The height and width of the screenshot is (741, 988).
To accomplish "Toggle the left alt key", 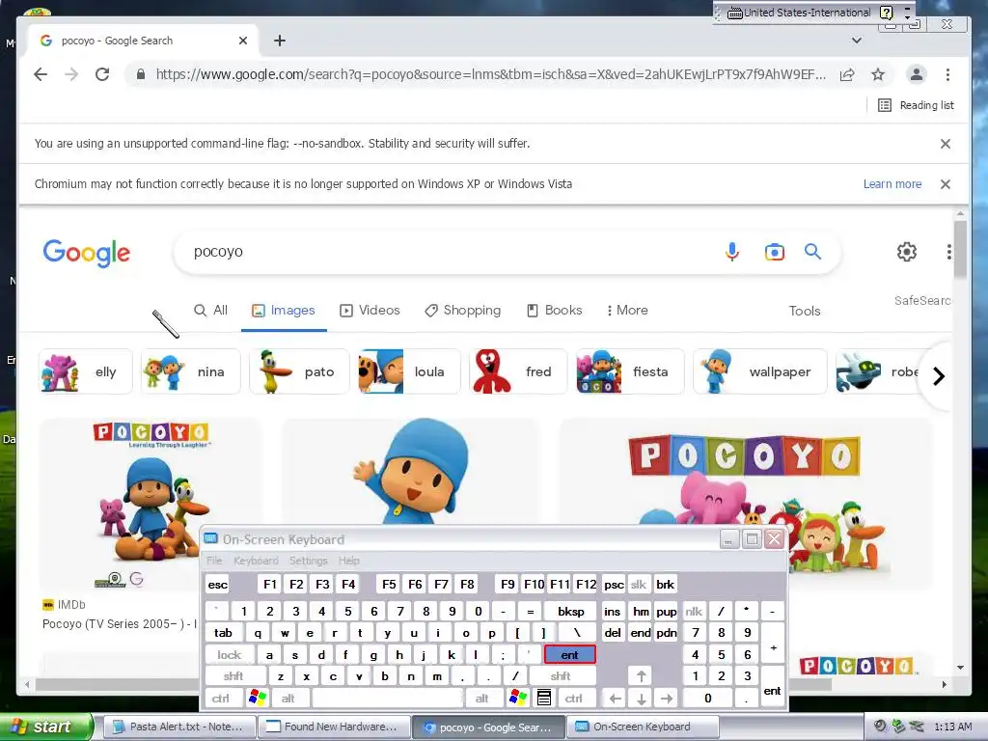I will click(288, 699).
